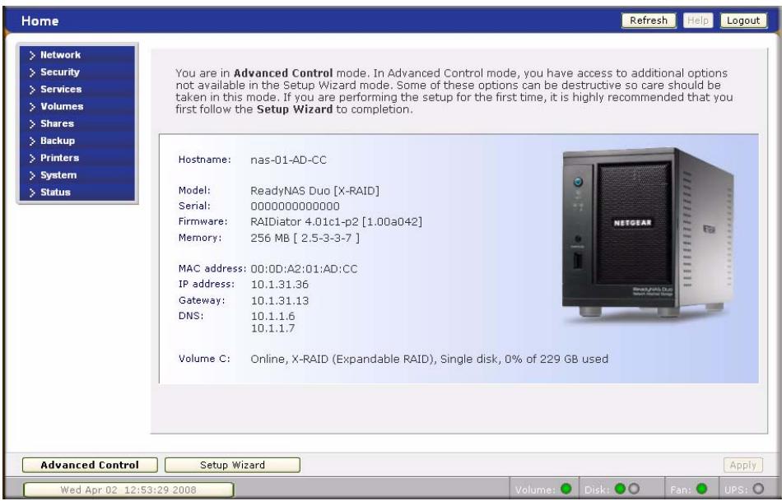
Task: Click the DNS entry 10.1.1.6
Action: pyautogui.click(x=272, y=317)
